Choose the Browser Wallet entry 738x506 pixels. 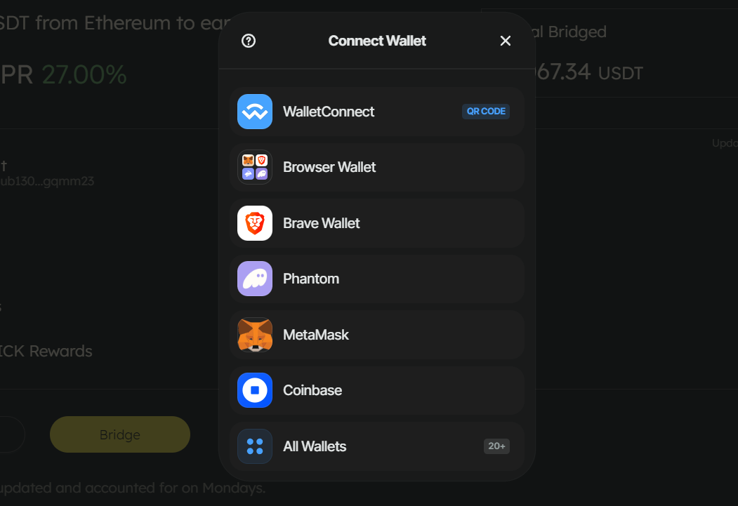click(x=329, y=167)
